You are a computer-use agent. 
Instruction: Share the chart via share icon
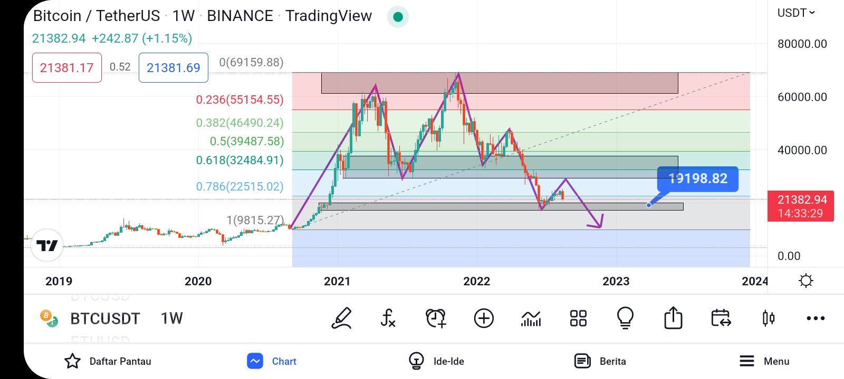673,318
